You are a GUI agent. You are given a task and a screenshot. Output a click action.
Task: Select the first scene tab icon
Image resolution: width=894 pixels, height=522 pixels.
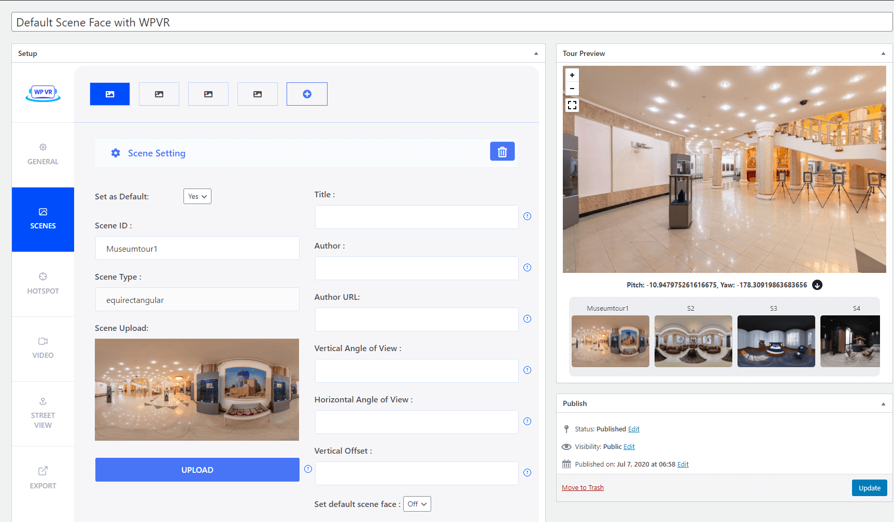pos(110,94)
